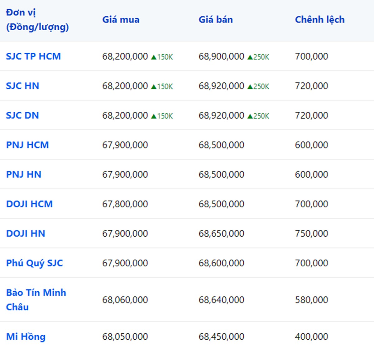Open the DOJI HN link
Screen dimensions: 374x349
click(26, 234)
